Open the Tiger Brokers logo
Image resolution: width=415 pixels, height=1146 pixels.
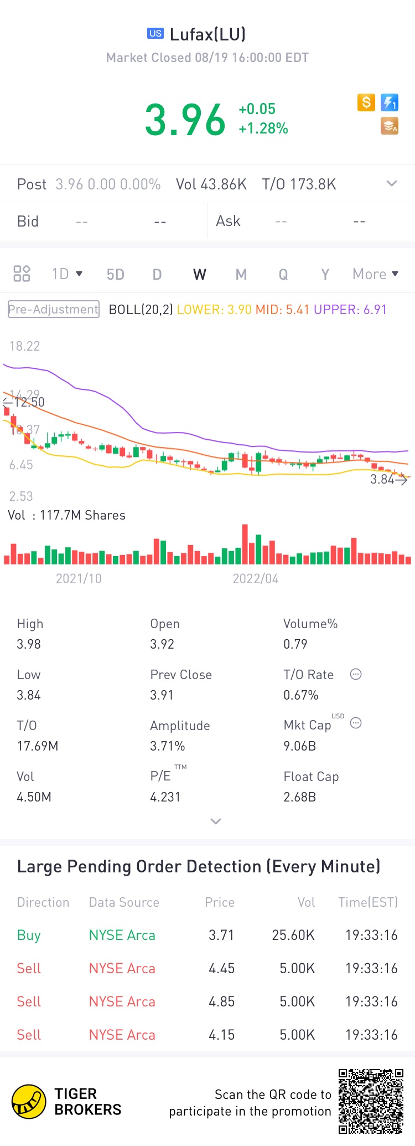pos(30,1102)
